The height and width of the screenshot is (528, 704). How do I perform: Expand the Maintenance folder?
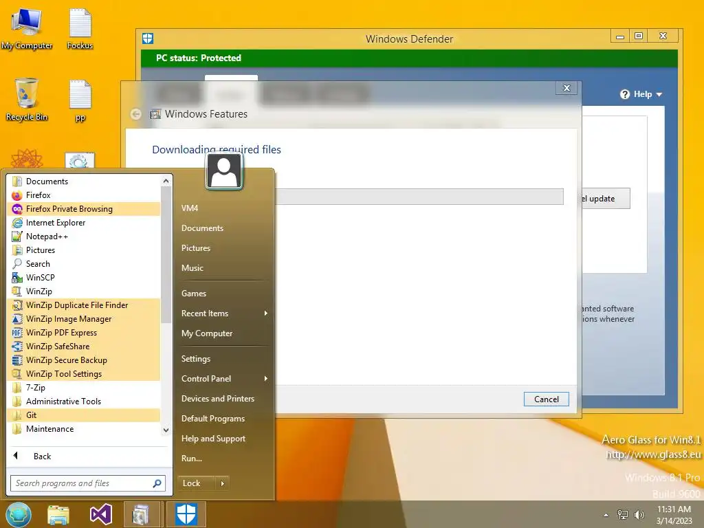pyautogui.click(x=84, y=429)
